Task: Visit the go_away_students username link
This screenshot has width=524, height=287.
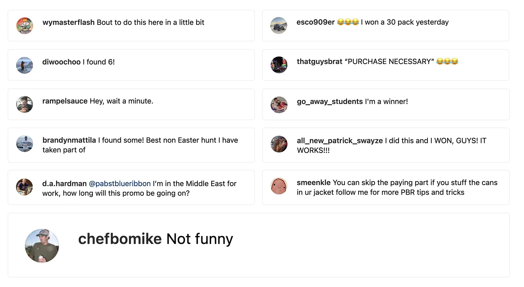Action: pos(330,102)
